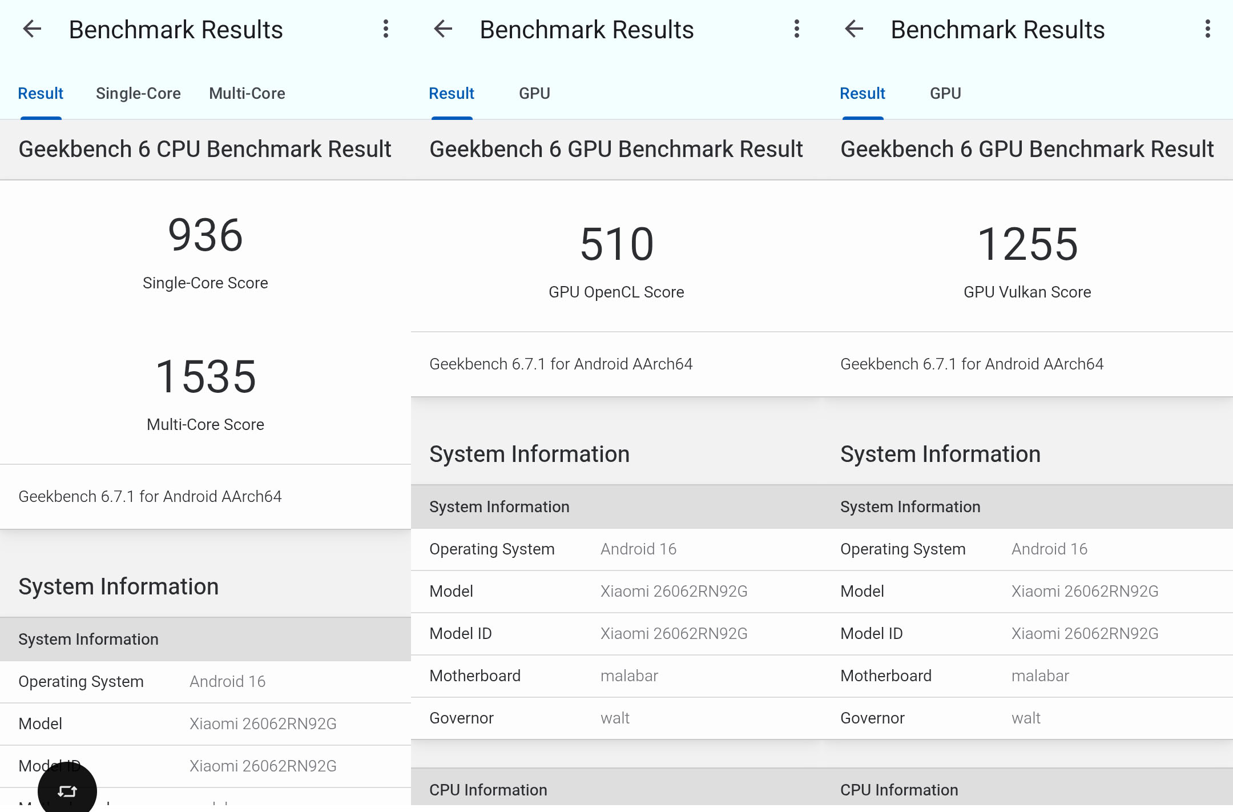Go back from the OpenCL Benchmark Results panel

coord(443,29)
